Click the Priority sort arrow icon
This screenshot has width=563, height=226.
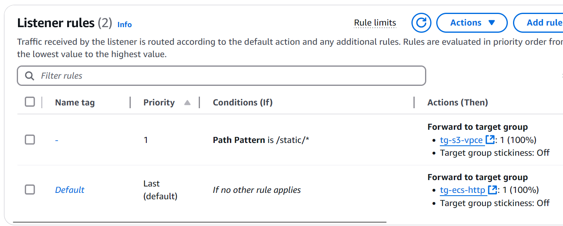pyautogui.click(x=187, y=103)
